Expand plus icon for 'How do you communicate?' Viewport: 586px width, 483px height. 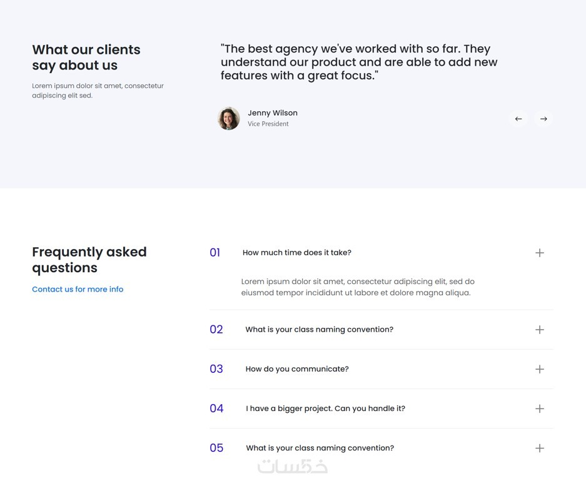tap(540, 369)
